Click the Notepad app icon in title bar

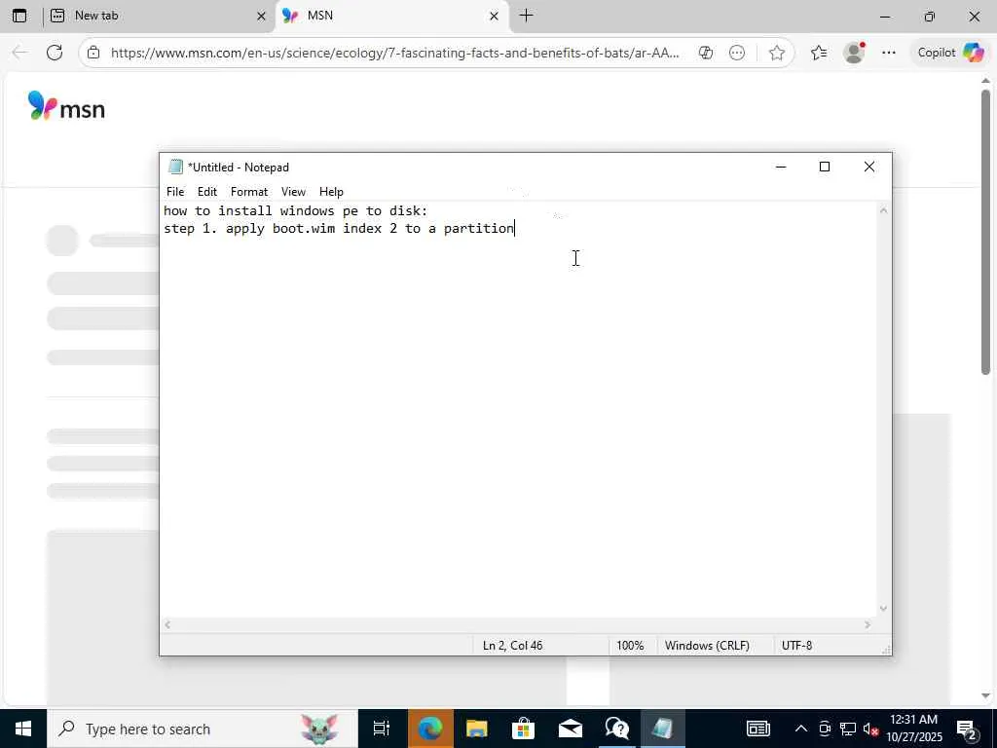click(x=175, y=168)
